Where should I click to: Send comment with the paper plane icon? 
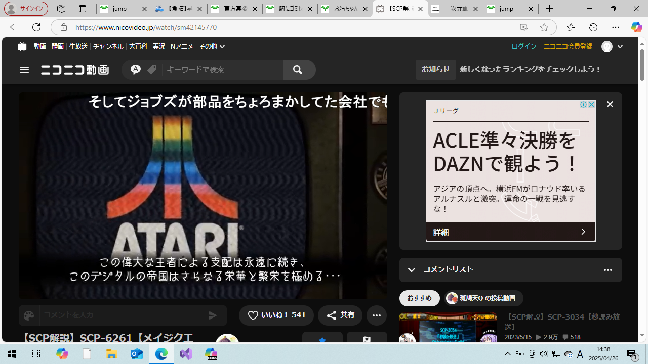pyautogui.click(x=213, y=315)
